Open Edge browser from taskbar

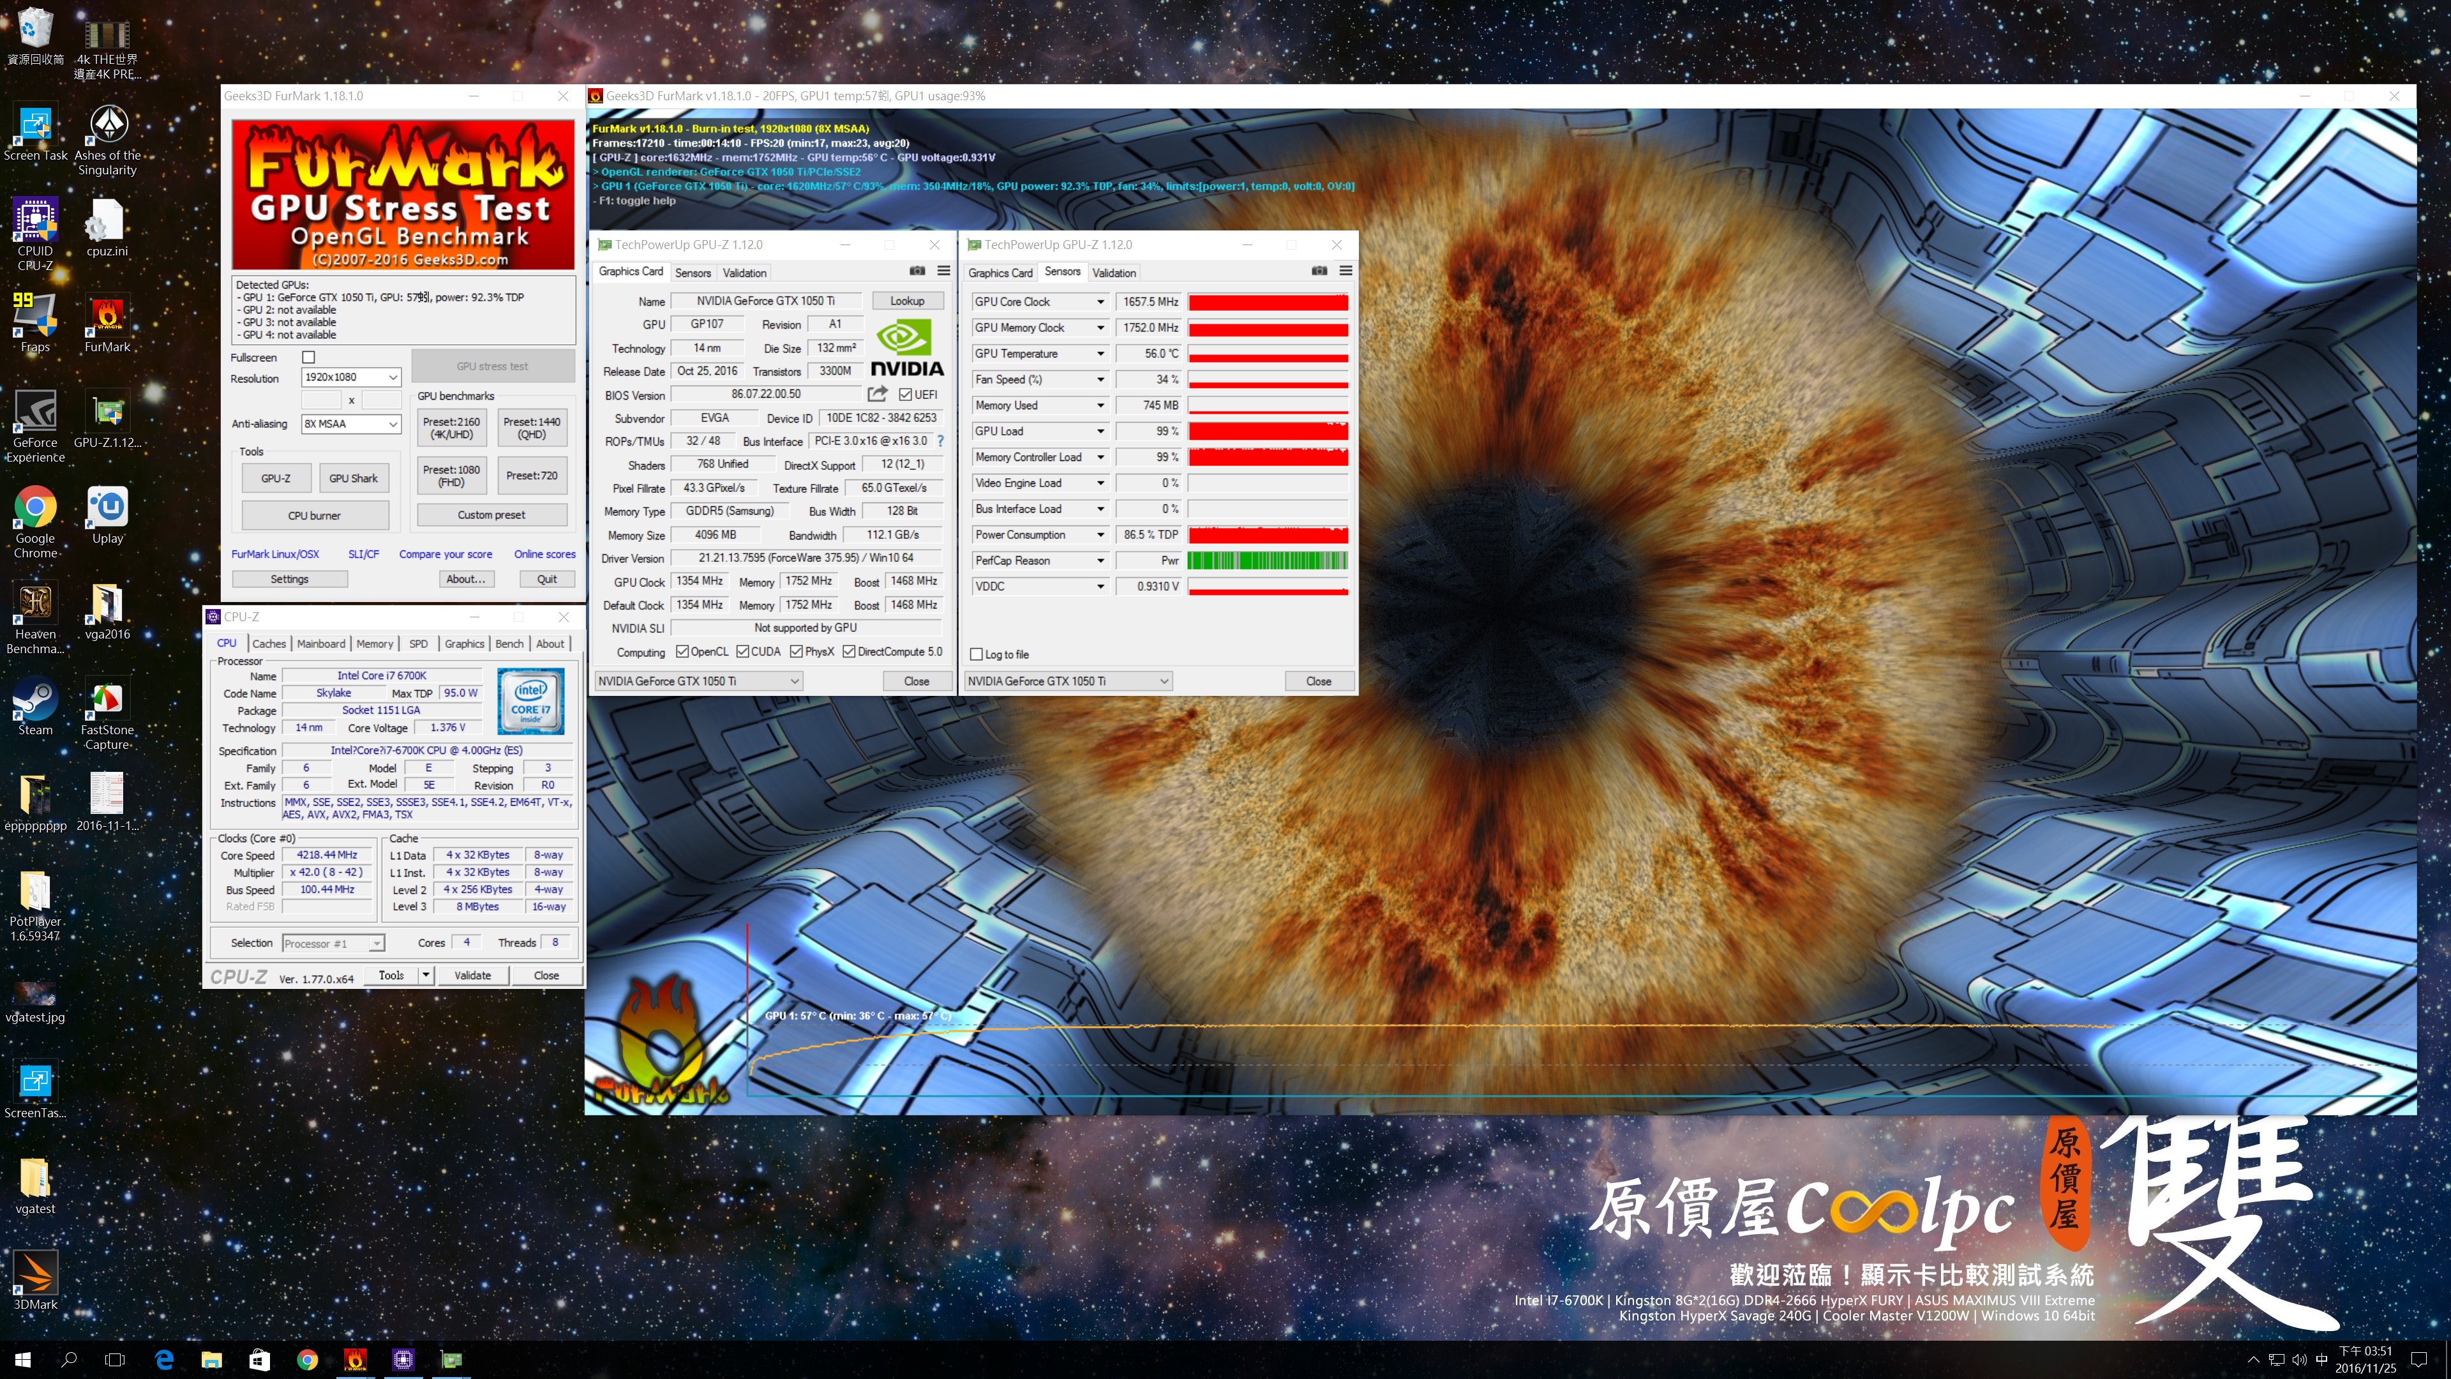point(163,1360)
